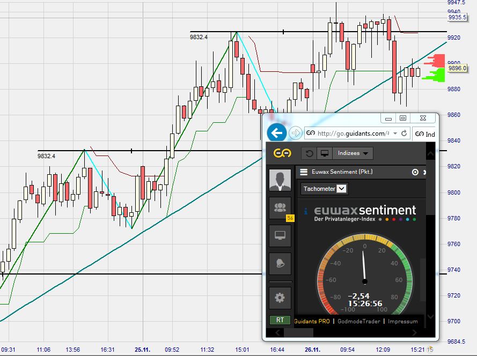
Task: Reload the page via the refresh icon
Action: point(404,133)
